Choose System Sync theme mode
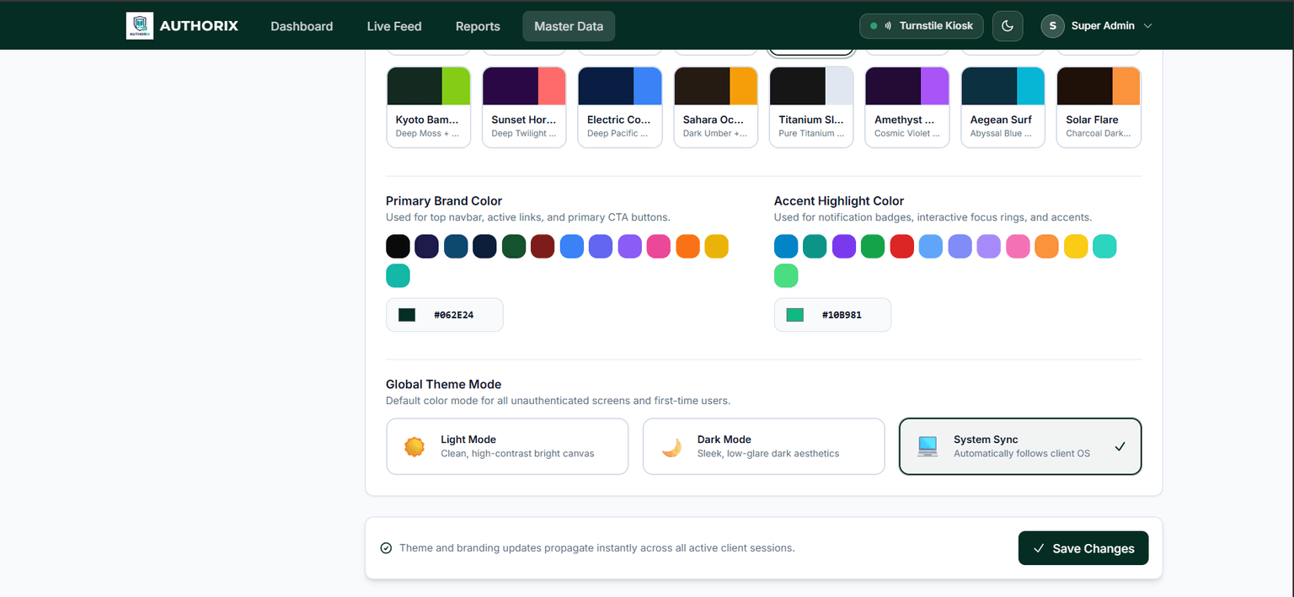The height and width of the screenshot is (597, 1294). (x=1020, y=446)
